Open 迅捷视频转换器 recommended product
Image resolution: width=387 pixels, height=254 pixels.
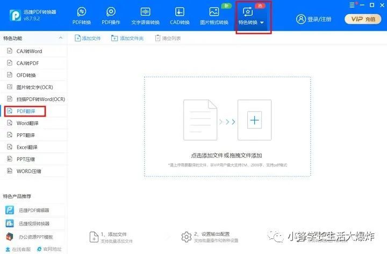coord(33,224)
